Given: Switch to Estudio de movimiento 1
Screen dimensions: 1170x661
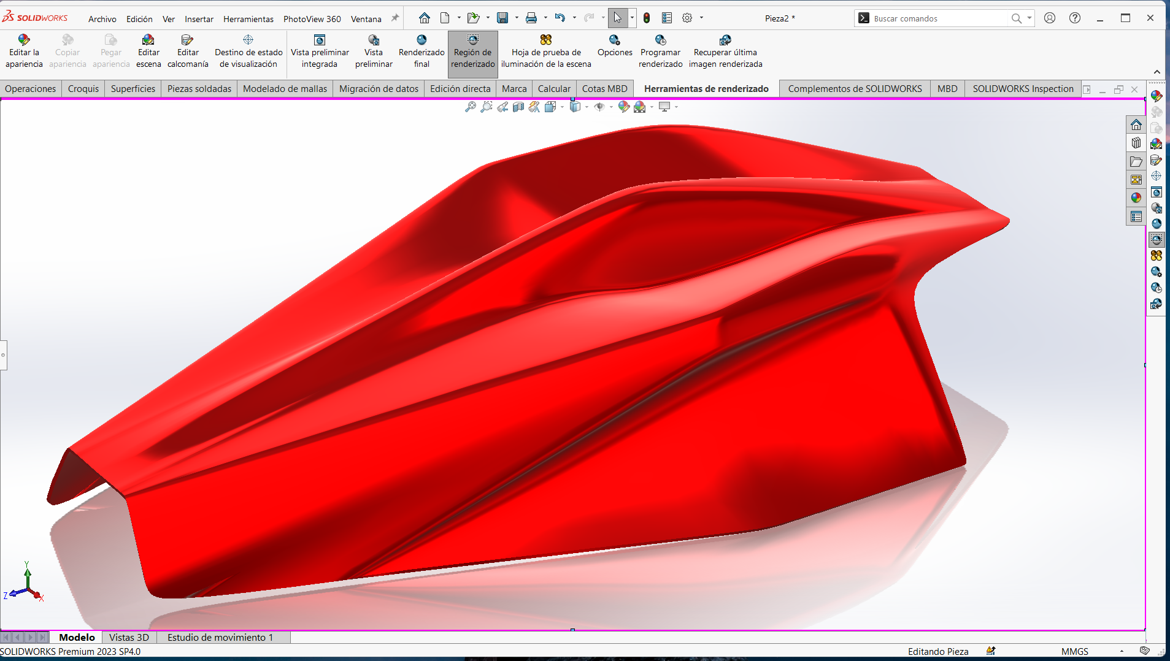Looking at the screenshot, I should pos(220,638).
